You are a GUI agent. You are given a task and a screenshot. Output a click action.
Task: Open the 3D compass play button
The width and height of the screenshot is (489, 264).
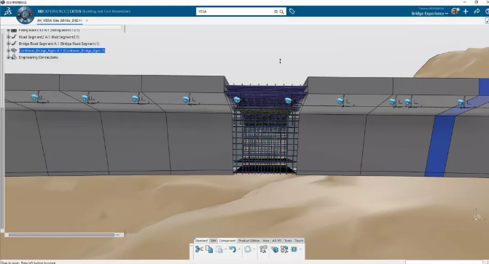(26, 15)
